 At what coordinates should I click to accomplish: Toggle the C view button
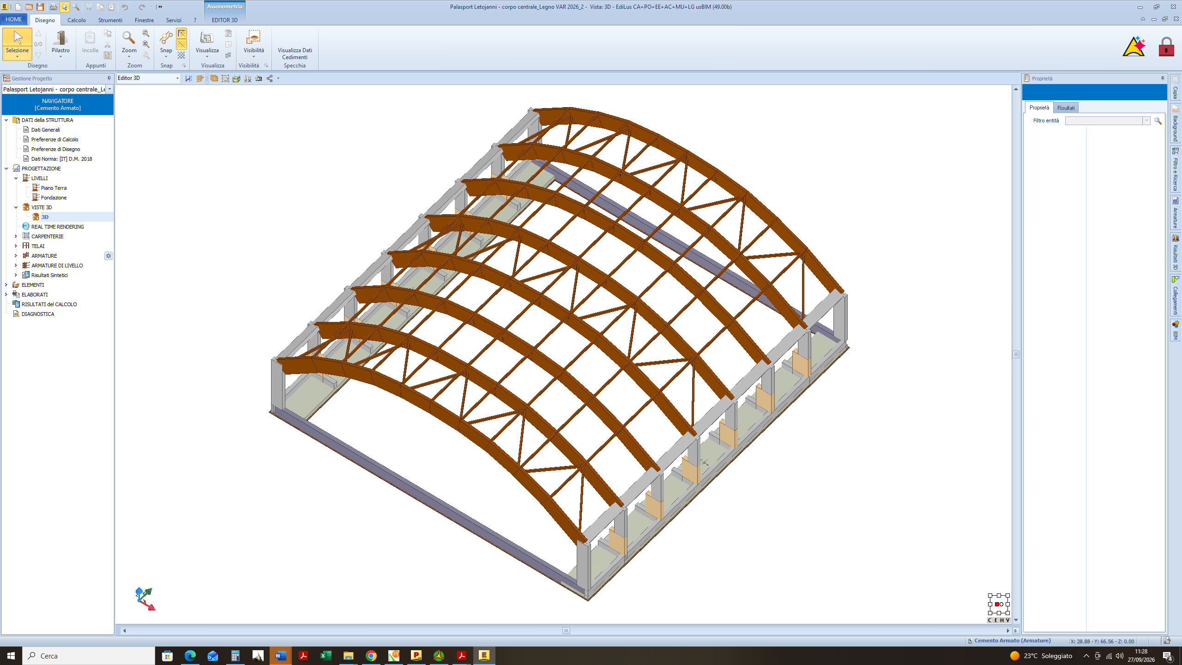tap(990, 620)
